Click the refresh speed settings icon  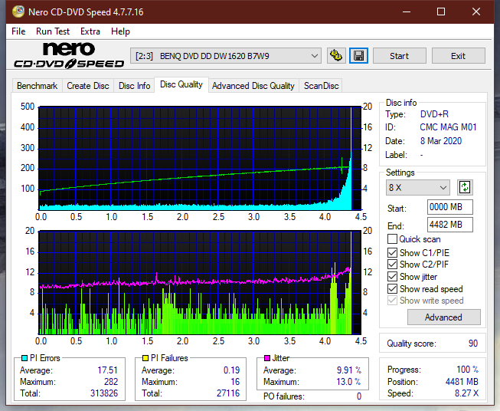coord(465,187)
